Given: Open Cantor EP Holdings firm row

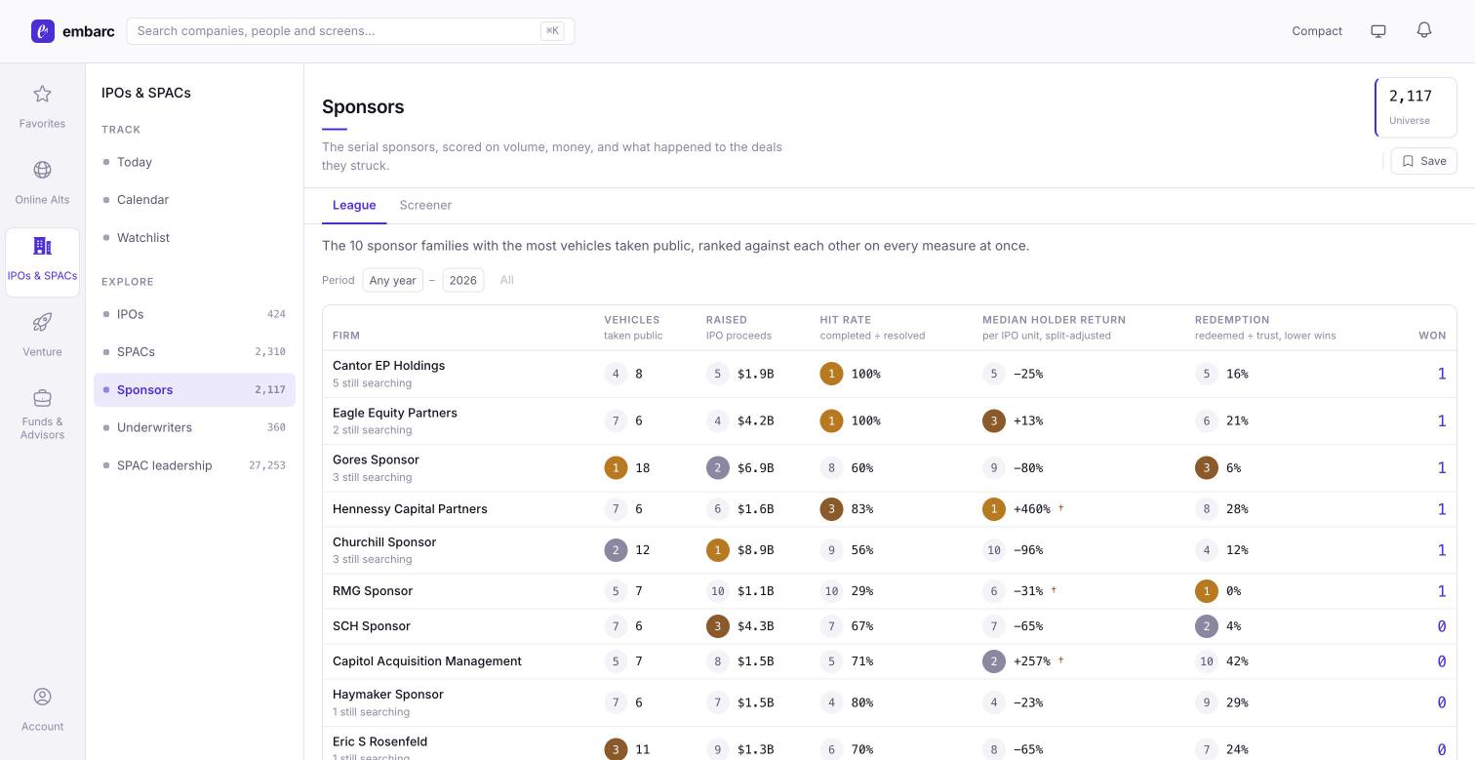Looking at the screenshot, I should tap(889, 374).
